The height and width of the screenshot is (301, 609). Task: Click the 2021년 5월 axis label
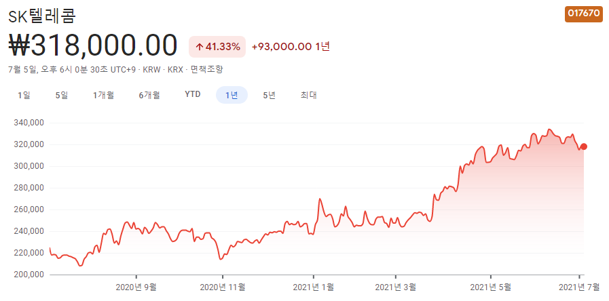491,287
